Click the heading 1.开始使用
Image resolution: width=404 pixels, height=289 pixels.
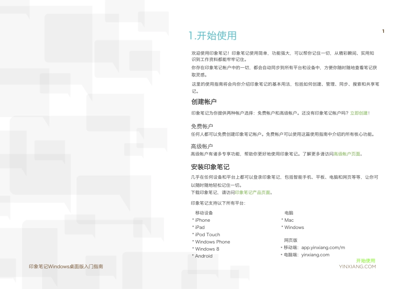(x=213, y=36)
